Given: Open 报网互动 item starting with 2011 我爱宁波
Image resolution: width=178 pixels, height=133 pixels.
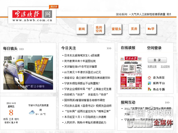Looking at the screenshot, I should click(x=148, y=111).
